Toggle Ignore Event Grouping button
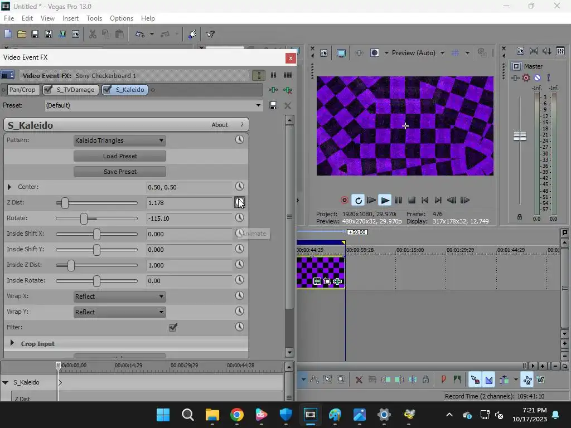This screenshot has height=428, width=571. click(541, 380)
